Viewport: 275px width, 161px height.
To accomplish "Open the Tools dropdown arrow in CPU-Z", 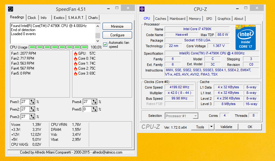I will pos(212,127).
